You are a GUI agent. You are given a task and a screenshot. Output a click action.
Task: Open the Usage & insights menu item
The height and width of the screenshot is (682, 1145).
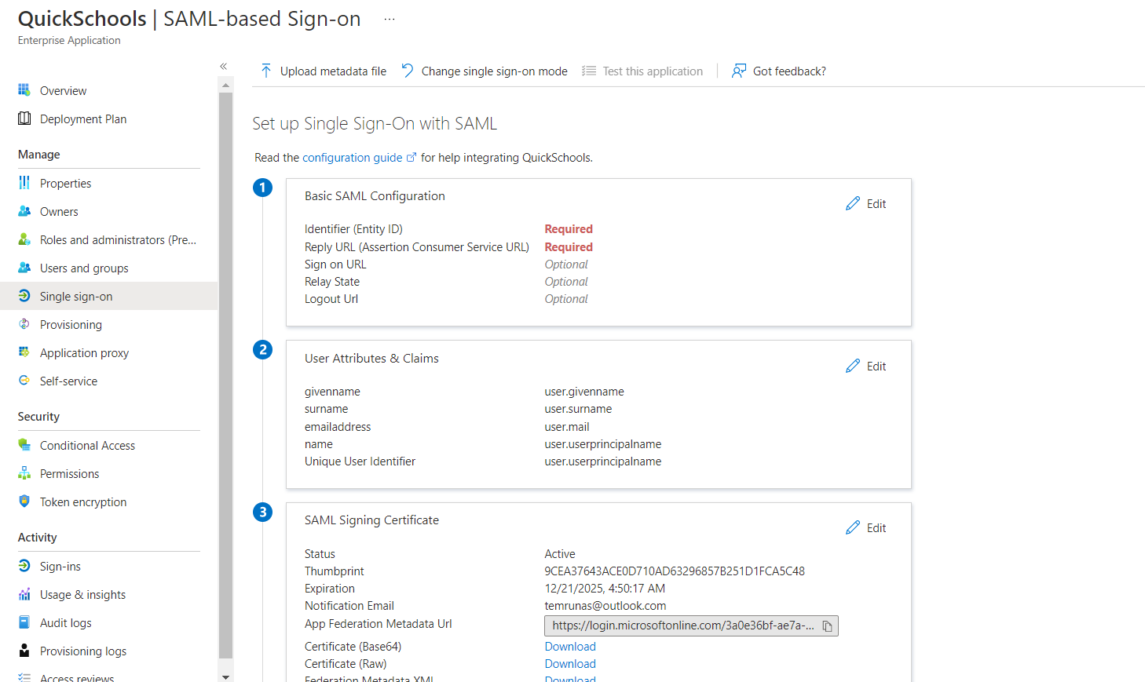point(82,594)
